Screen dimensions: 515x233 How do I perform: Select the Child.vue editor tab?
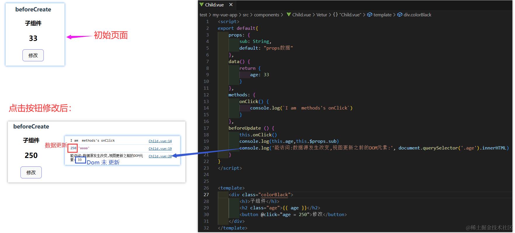tap(217, 5)
